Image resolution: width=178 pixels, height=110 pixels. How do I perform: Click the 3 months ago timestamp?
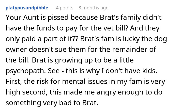click(x=93, y=8)
